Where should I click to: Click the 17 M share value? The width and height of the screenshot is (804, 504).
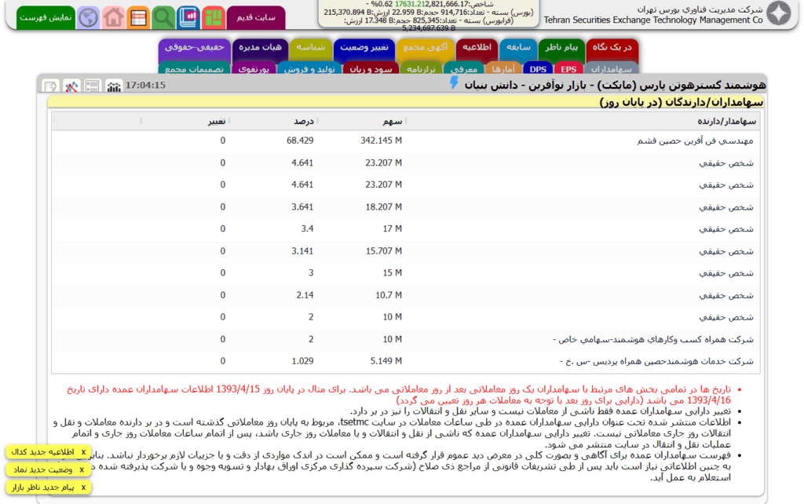pyautogui.click(x=393, y=228)
